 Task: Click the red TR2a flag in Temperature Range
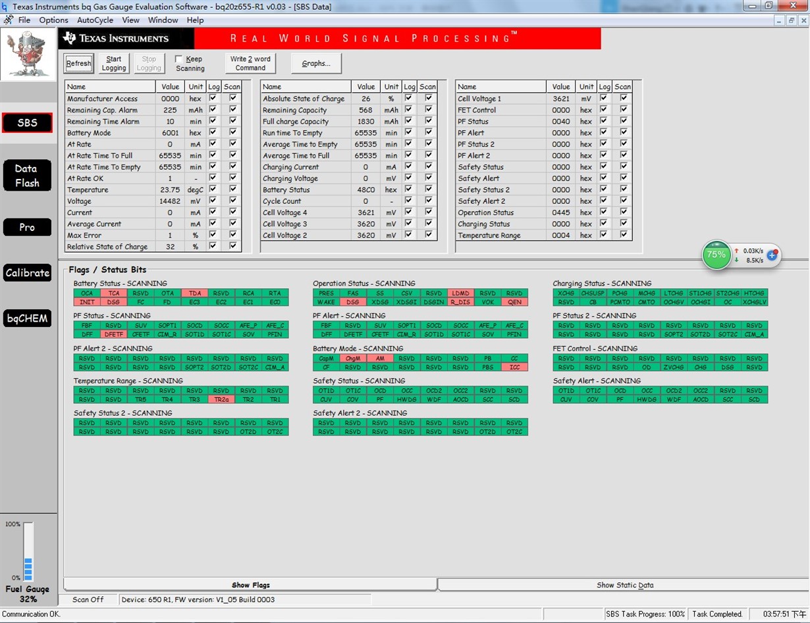click(x=221, y=399)
